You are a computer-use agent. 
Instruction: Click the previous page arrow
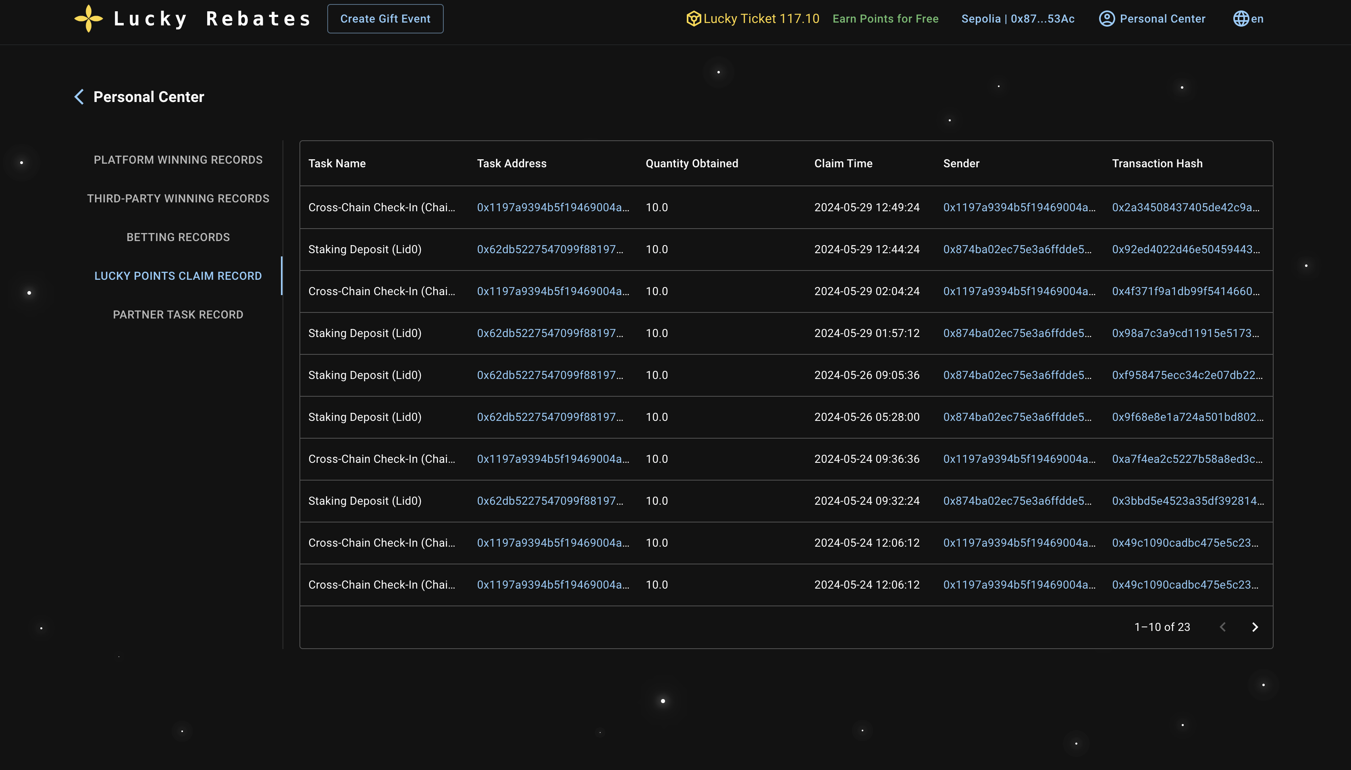coord(1222,627)
